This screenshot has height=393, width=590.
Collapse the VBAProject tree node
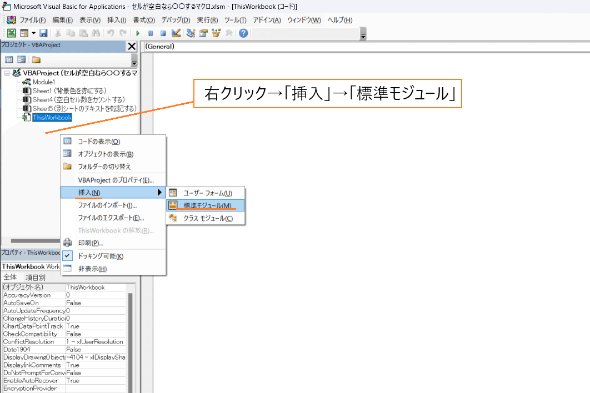(x=7, y=73)
